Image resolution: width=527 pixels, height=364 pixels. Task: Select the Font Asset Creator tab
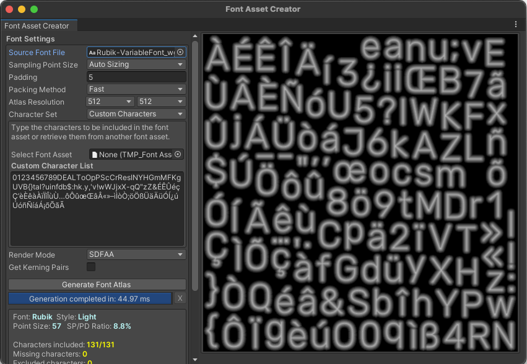pos(38,25)
